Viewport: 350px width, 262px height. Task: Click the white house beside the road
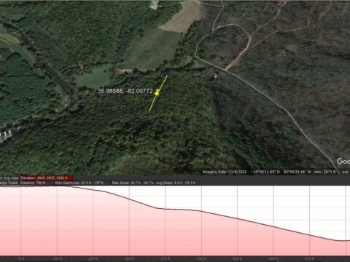click(x=215, y=76)
